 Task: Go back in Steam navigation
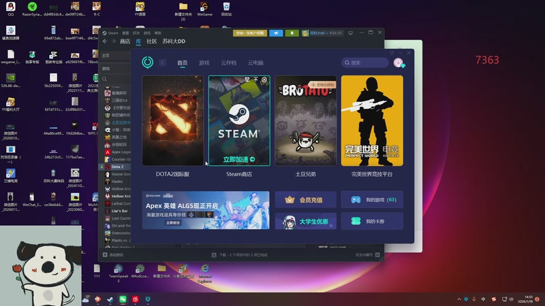click(x=105, y=41)
